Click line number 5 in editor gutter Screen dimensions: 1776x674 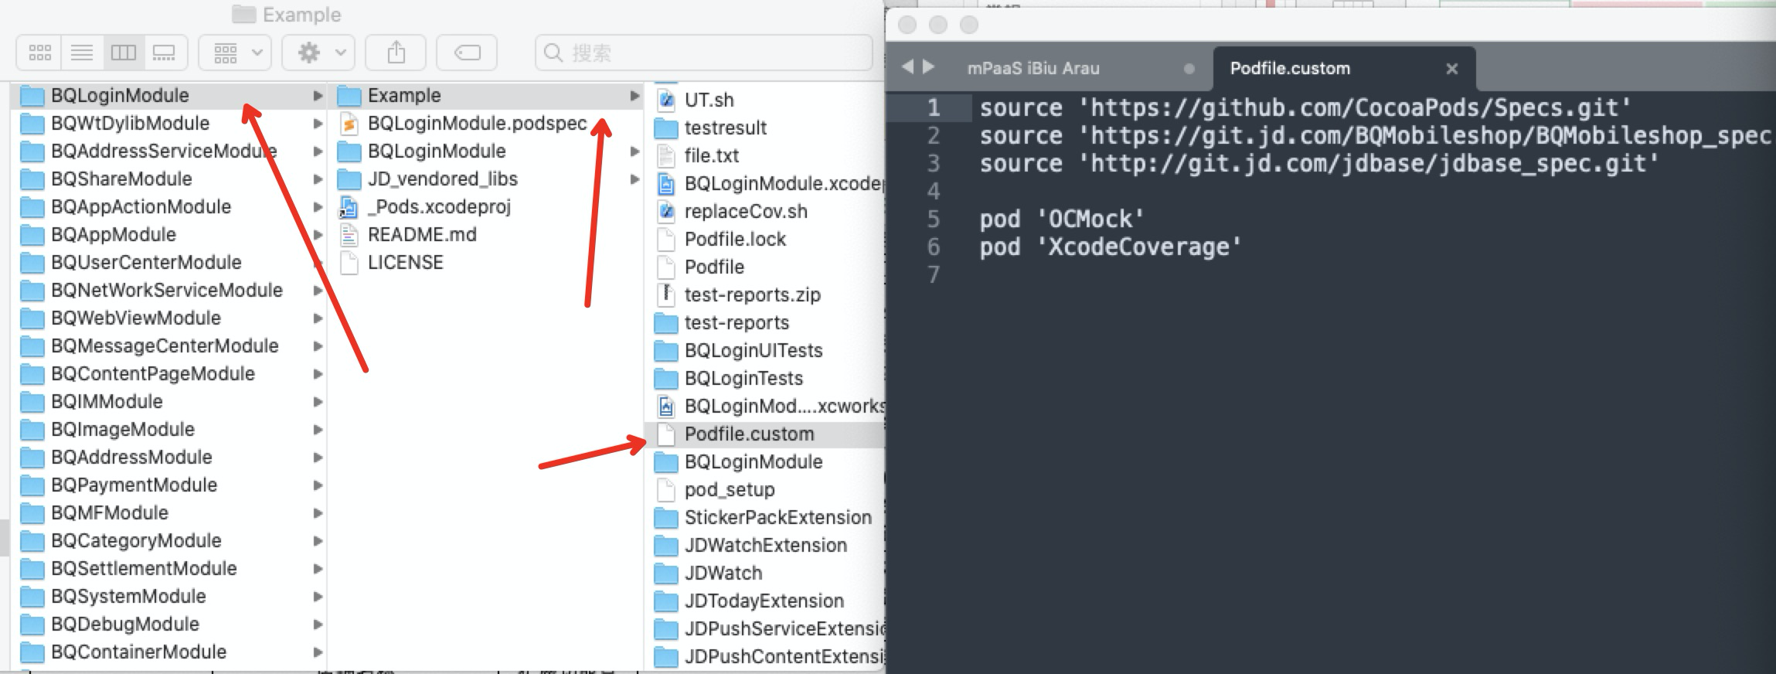[x=934, y=220]
